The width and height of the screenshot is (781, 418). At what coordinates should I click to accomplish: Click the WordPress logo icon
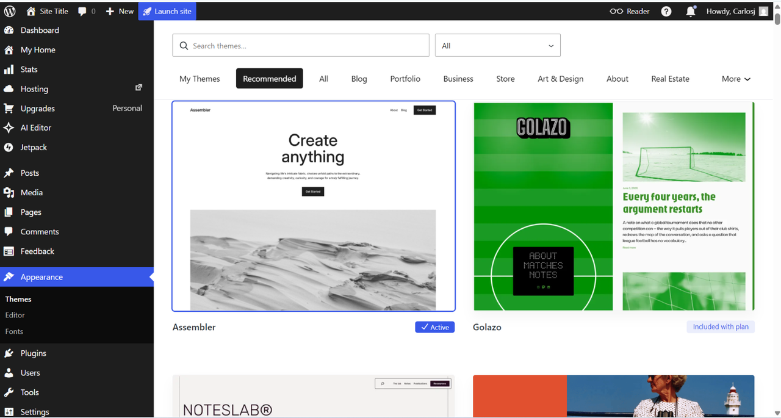[x=9, y=11]
